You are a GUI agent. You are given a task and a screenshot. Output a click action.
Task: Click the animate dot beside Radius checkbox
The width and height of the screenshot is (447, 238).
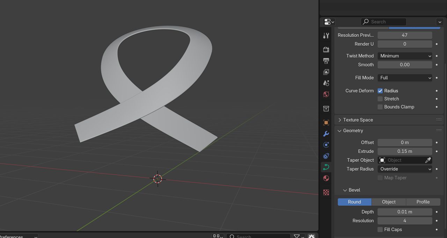pos(437,91)
